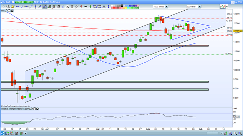Click the zoom in magnifier in bottom bar
Image resolution: width=243 pixels, height=136 pixels.
[x=240, y=133]
